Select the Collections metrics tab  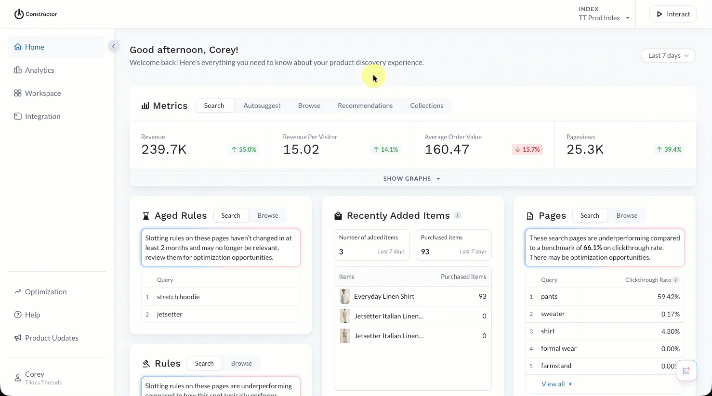click(427, 106)
